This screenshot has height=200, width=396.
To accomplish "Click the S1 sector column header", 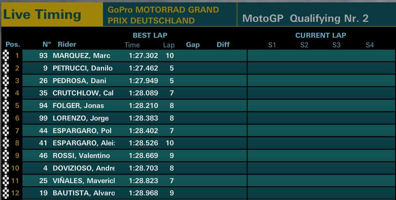I will pos(272,45).
